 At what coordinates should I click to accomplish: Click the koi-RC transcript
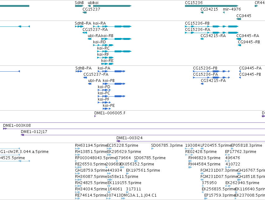click(x=114, y=51)
